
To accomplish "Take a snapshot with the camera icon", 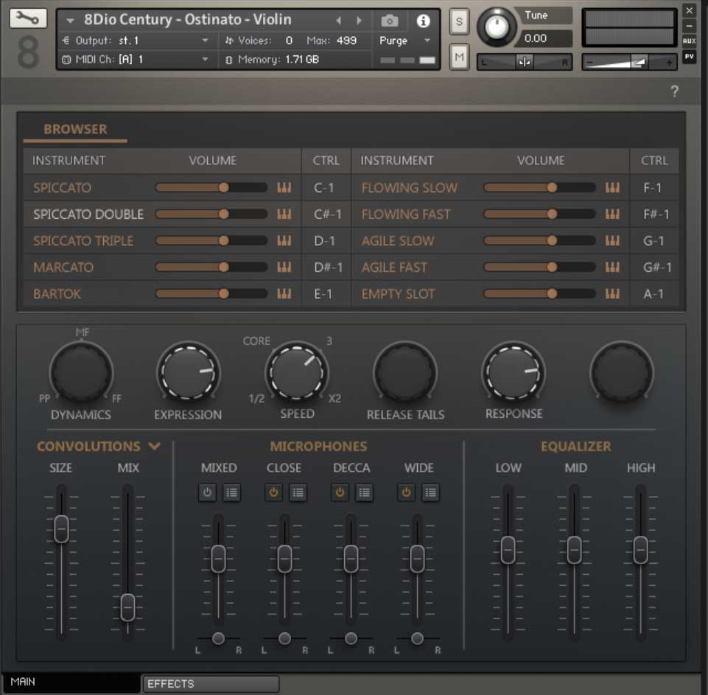I will 390,21.
